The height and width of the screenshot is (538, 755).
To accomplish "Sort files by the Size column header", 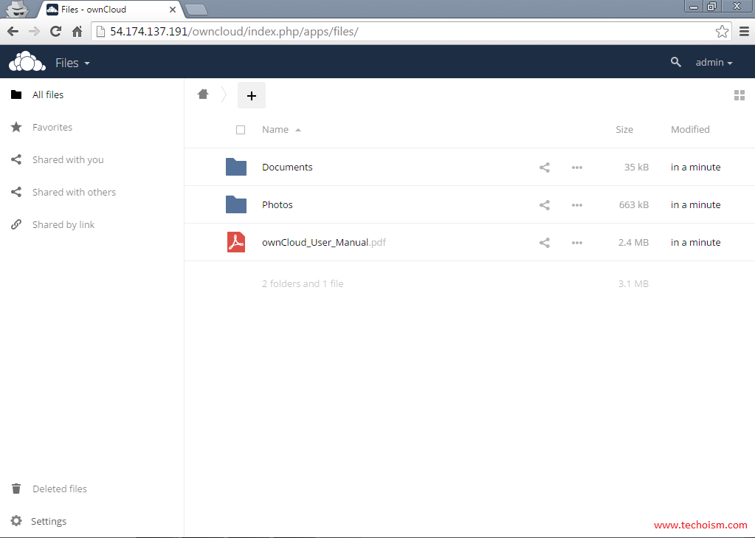I will [624, 130].
